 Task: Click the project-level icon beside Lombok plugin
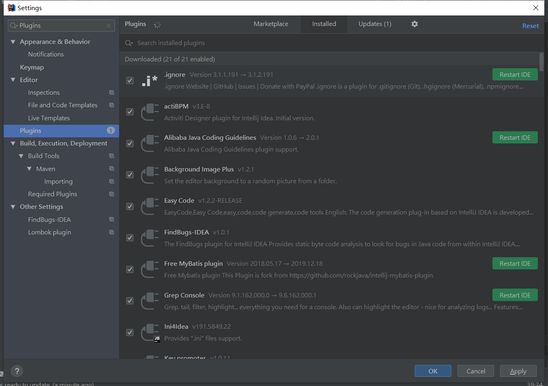coord(112,232)
